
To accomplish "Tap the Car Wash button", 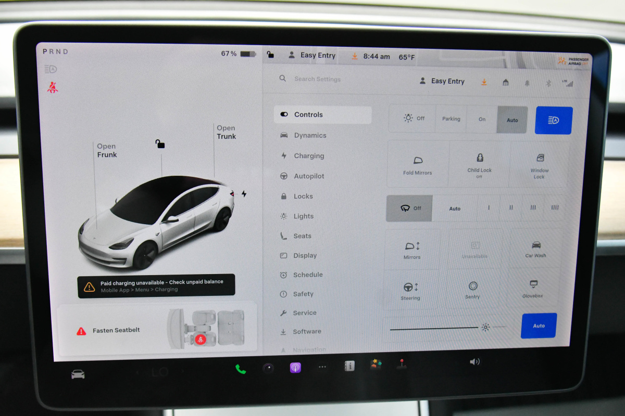I will coord(535,249).
